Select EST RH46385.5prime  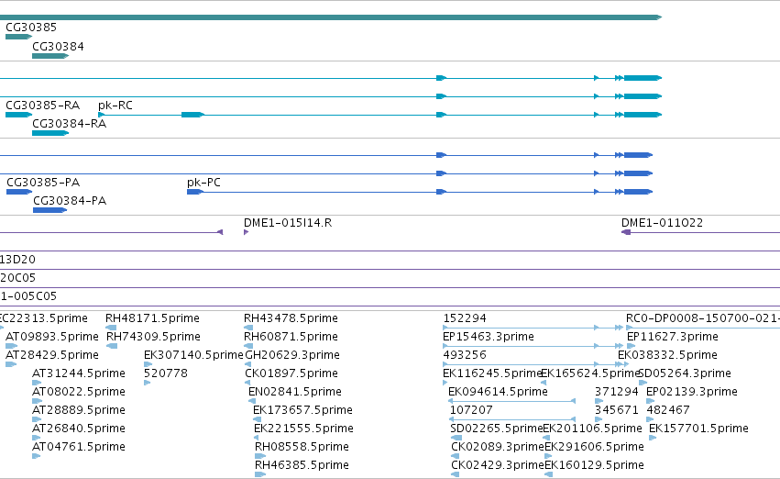coord(302,465)
